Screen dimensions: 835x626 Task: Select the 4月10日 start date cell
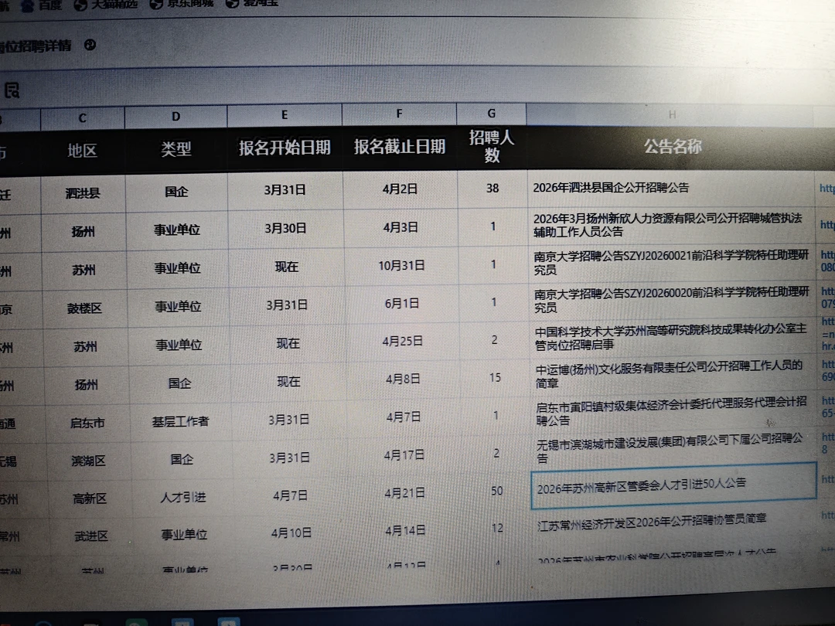291,532
